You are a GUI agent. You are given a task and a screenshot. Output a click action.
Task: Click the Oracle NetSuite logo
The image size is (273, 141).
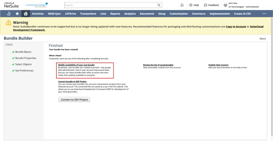(11, 5)
